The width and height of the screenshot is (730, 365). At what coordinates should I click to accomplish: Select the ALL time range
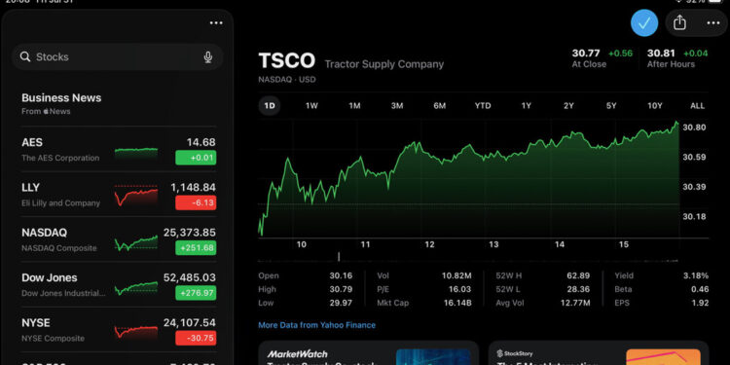[698, 106]
